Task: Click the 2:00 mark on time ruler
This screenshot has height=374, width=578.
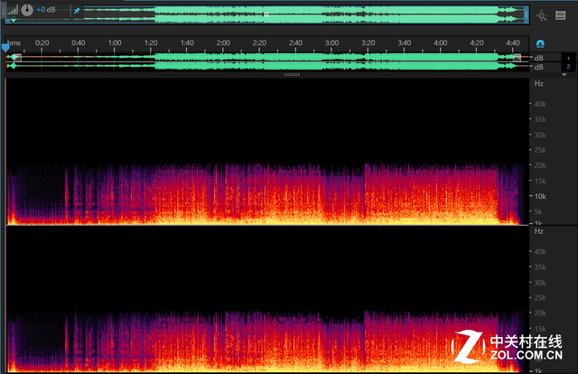Action: pyautogui.click(x=223, y=43)
